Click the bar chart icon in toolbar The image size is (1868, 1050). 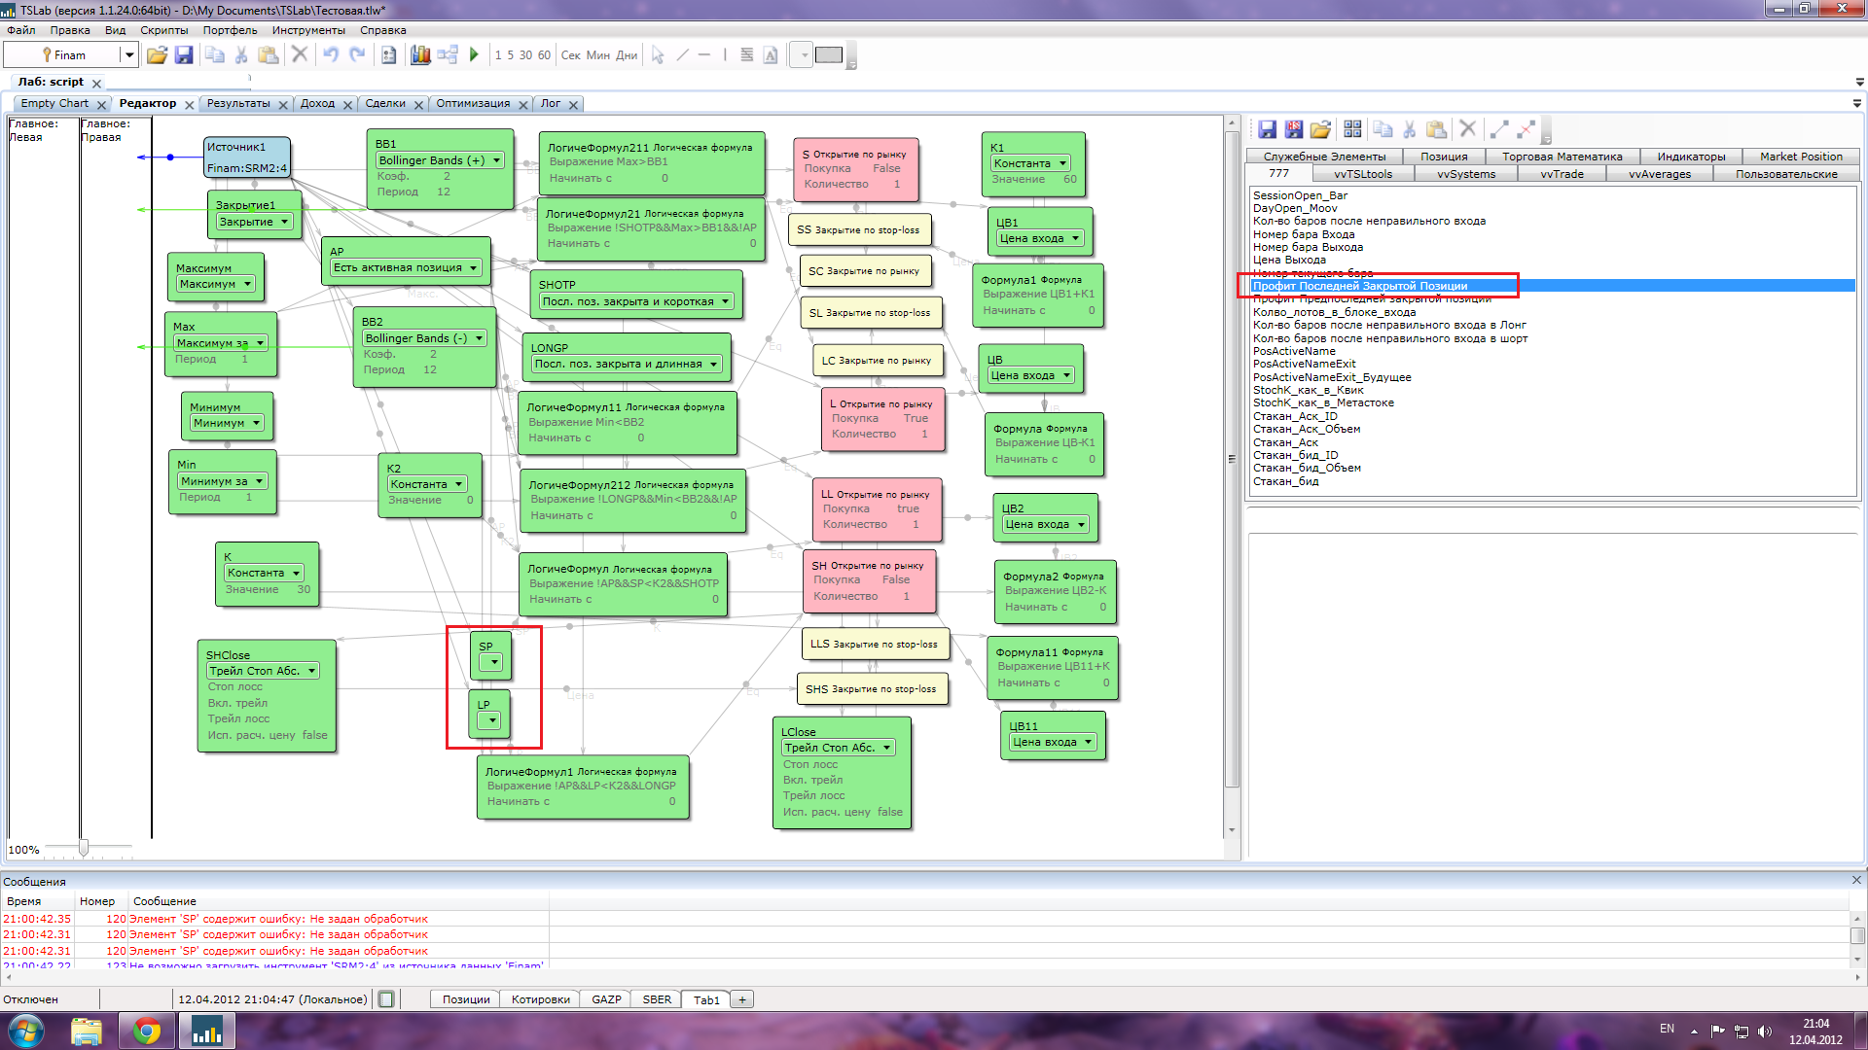[420, 55]
